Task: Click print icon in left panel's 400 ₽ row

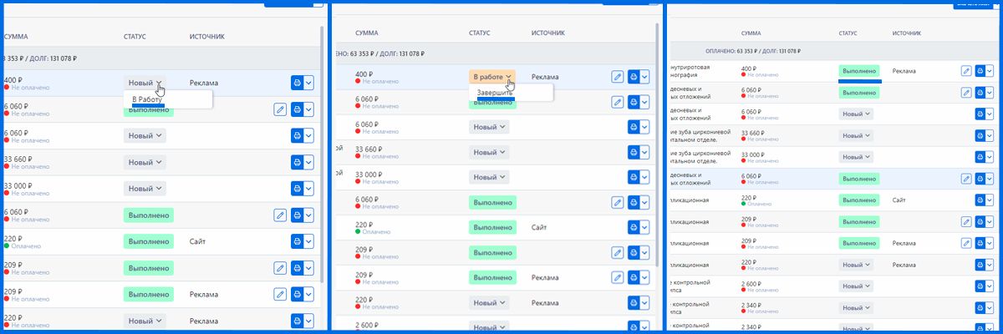Action: click(297, 83)
